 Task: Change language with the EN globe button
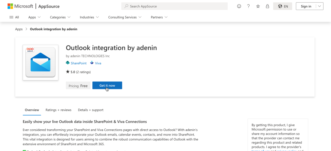click(x=283, y=6)
